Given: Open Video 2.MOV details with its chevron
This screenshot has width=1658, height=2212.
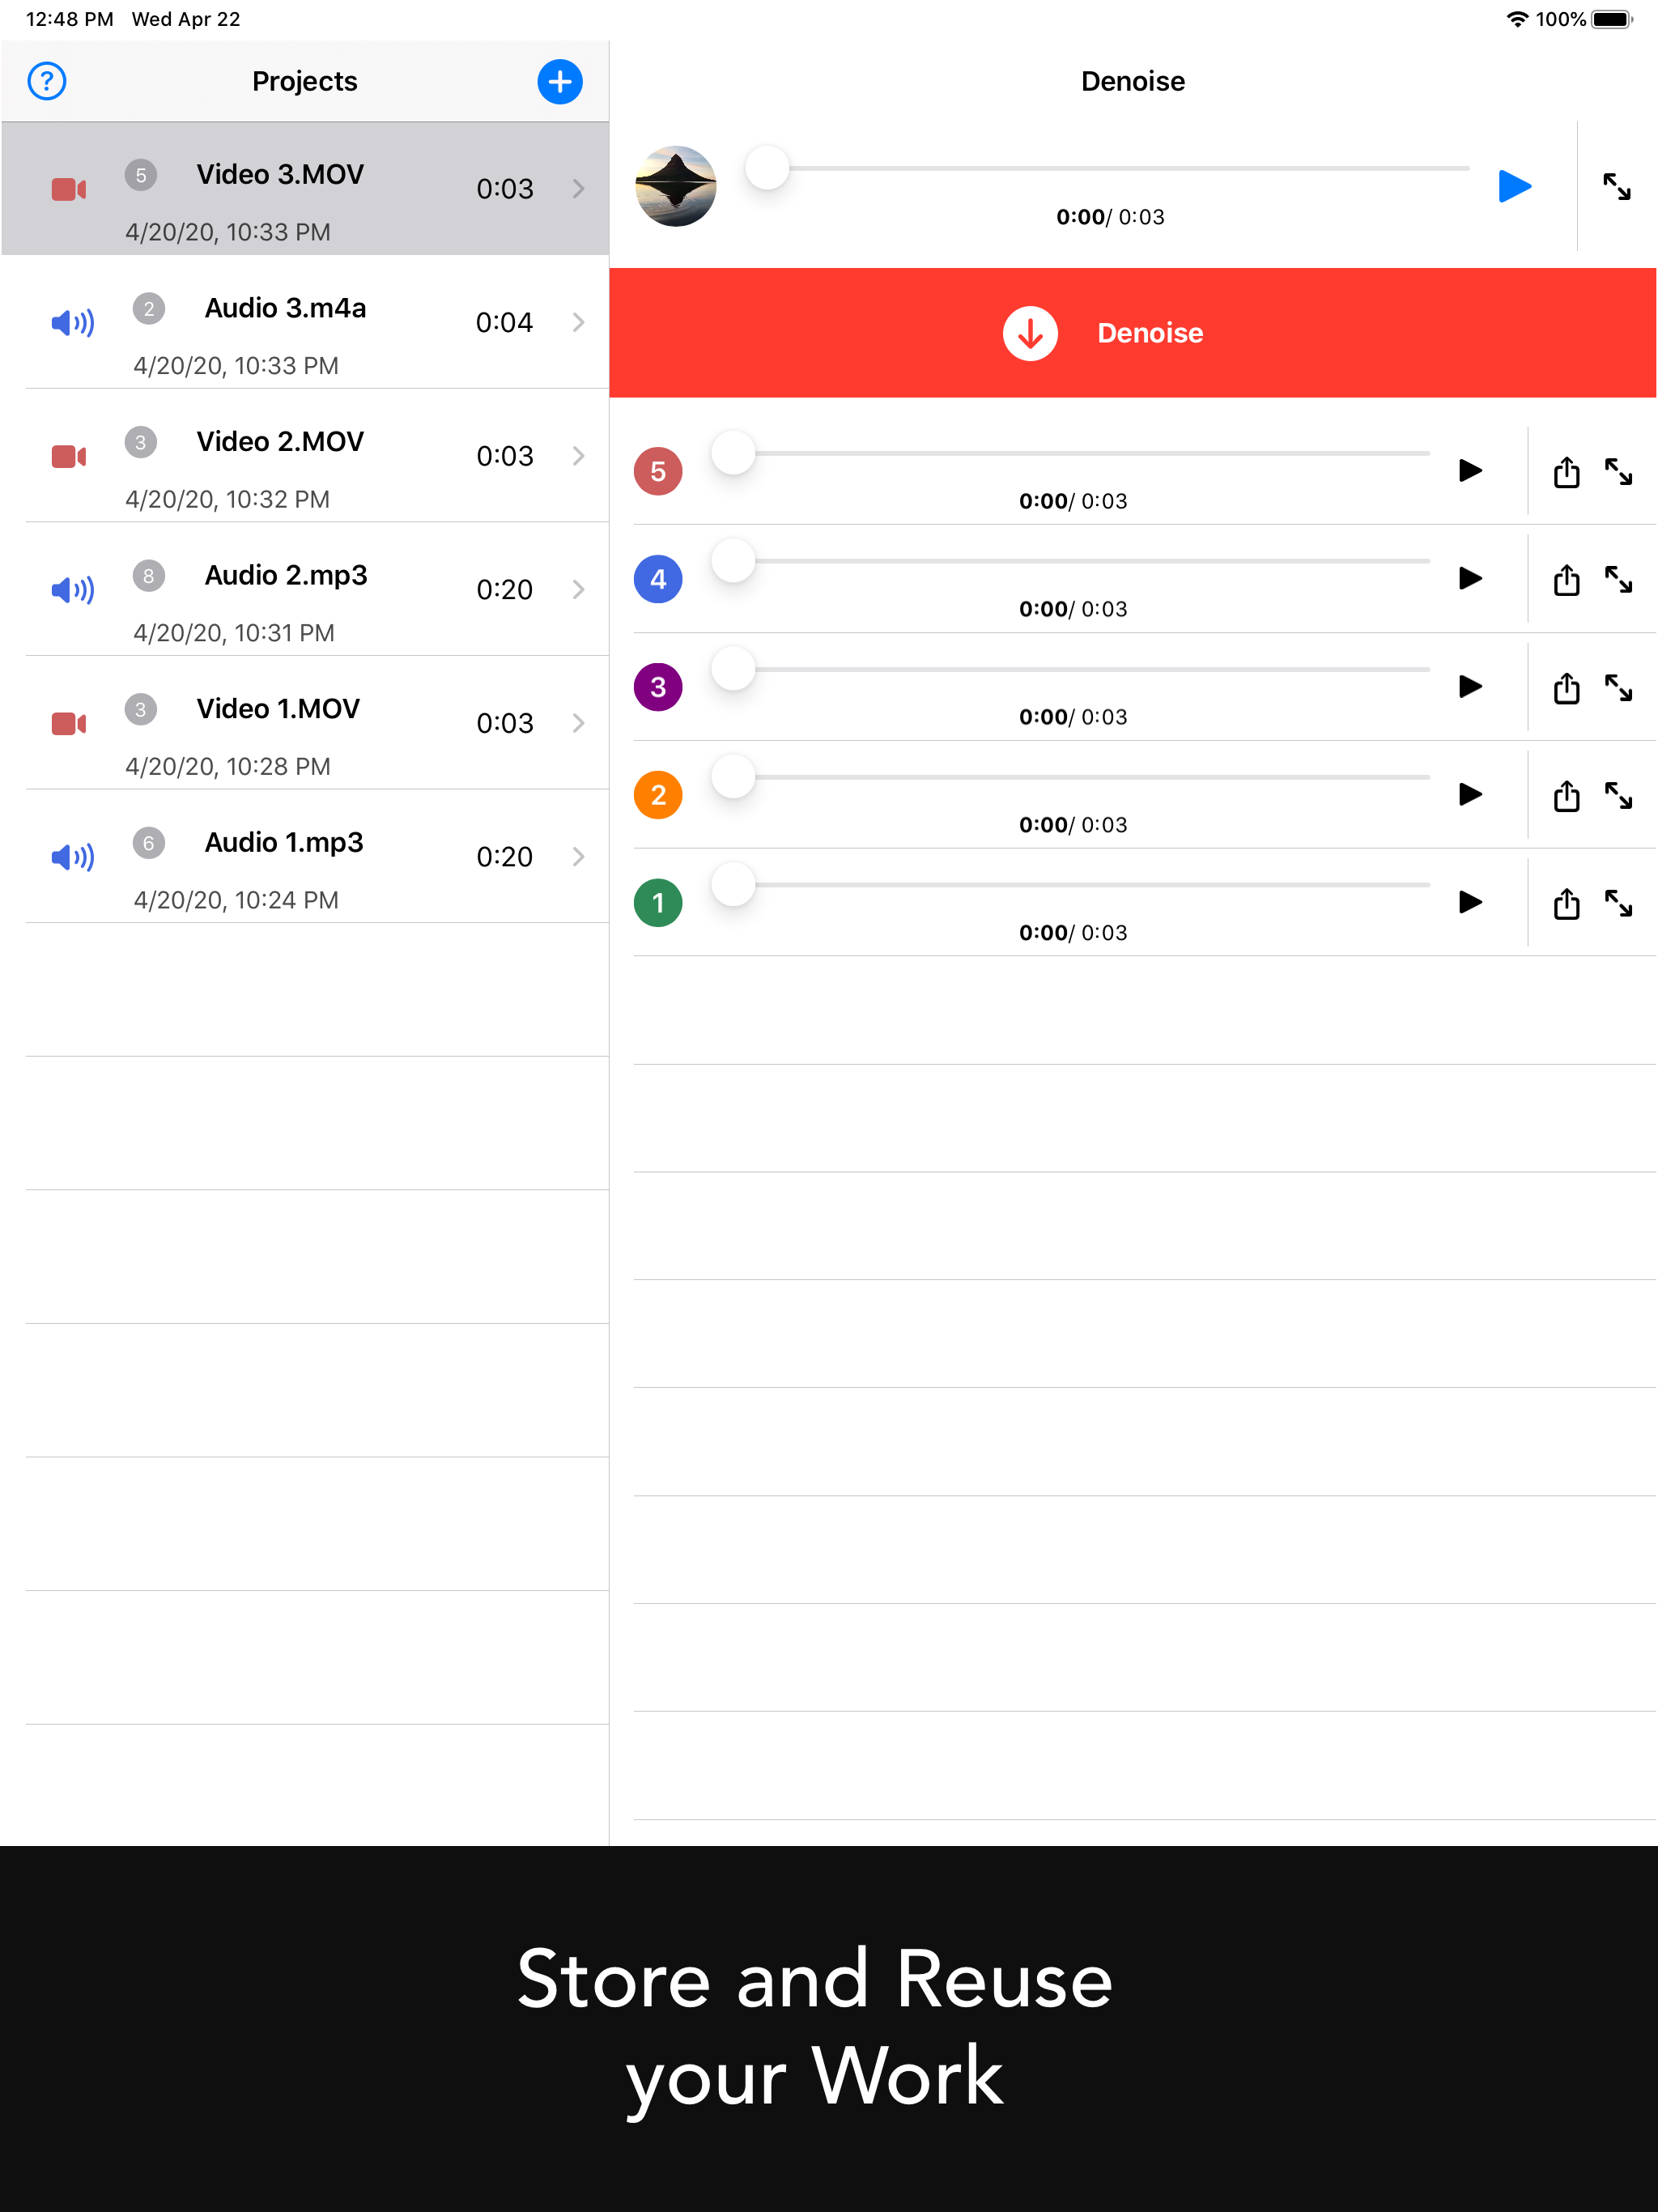Looking at the screenshot, I should pyautogui.click(x=580, y=456).
